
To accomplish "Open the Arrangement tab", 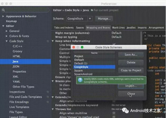I will (x=156, y=28).
